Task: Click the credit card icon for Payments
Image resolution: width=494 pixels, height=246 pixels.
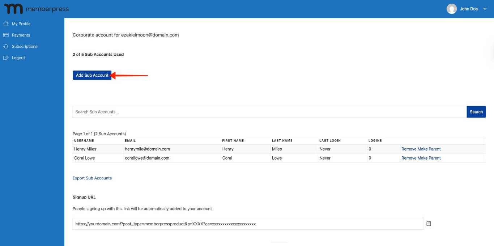Action: pos(5,35)
